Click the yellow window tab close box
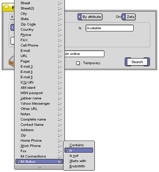 [6, 7]
